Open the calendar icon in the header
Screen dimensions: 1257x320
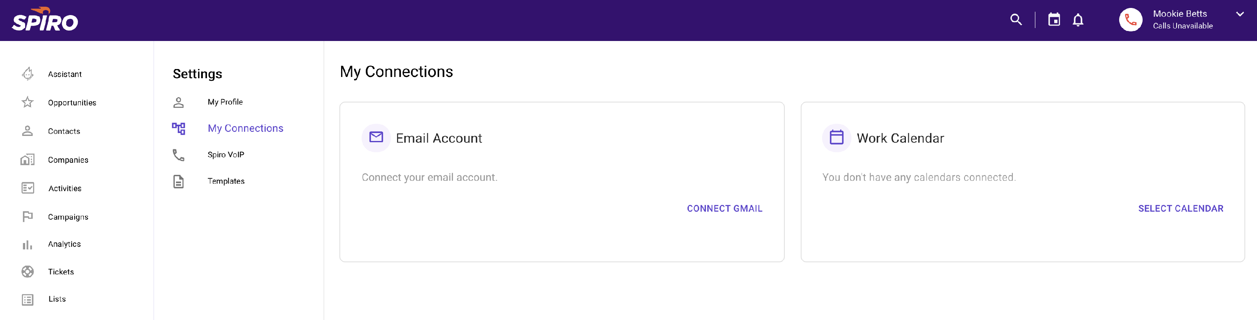(x=1054, y=20)
